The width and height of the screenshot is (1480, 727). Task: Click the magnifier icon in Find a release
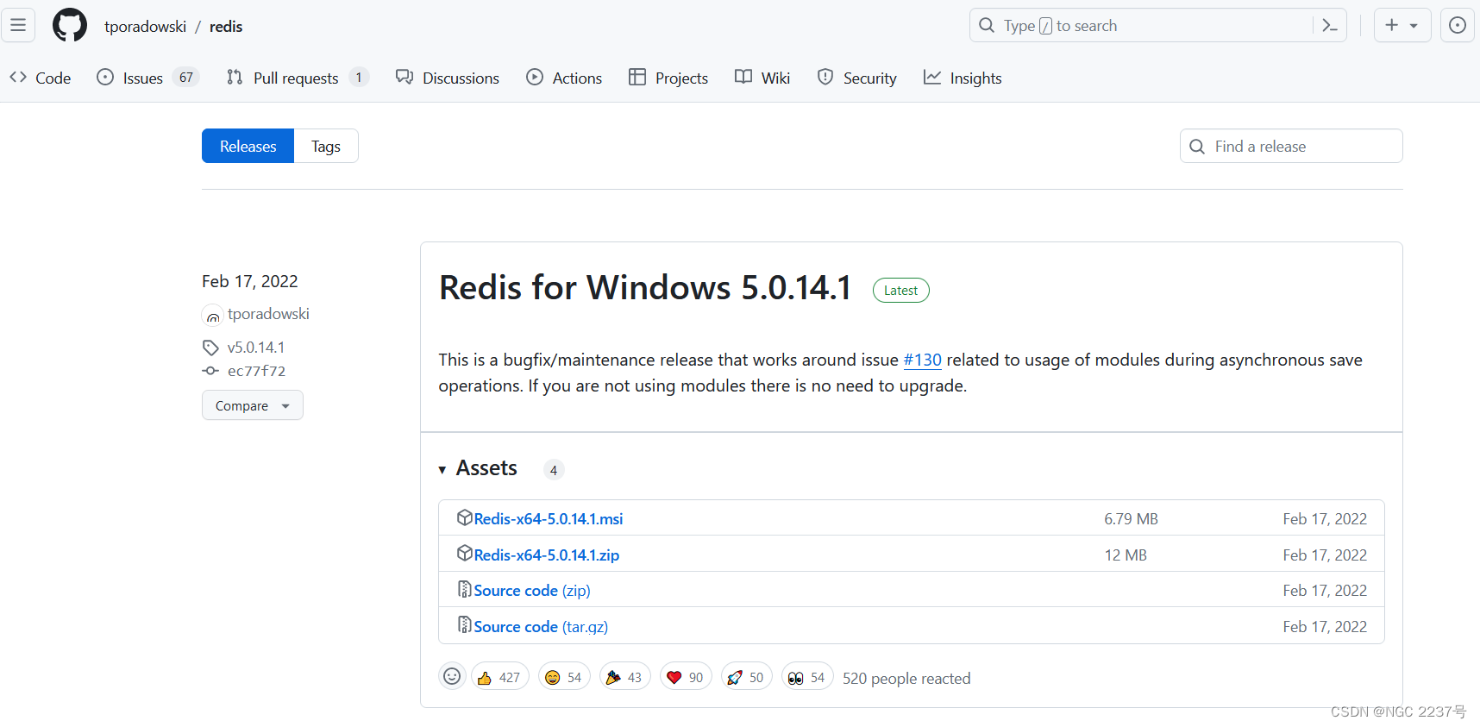(x=1197, y=147)
